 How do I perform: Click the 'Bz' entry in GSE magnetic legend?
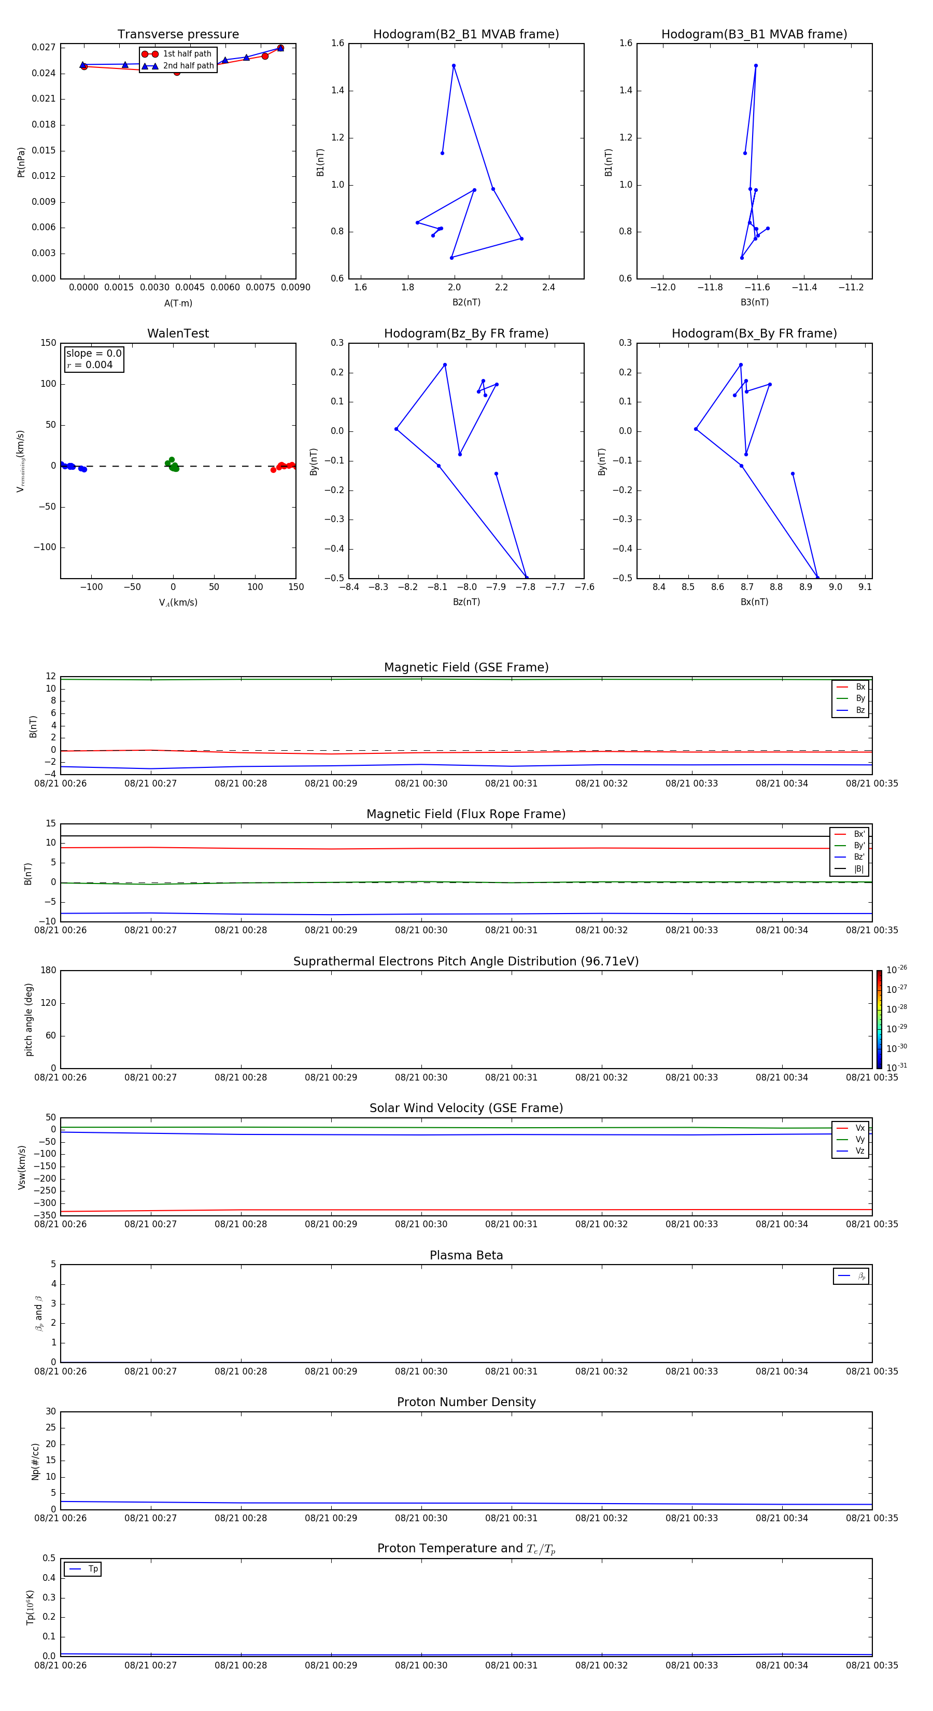point(851,710)
